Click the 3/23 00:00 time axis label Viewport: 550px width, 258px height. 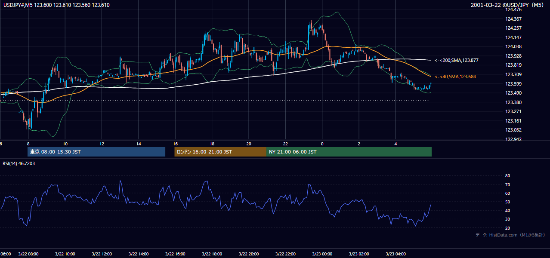322,254
